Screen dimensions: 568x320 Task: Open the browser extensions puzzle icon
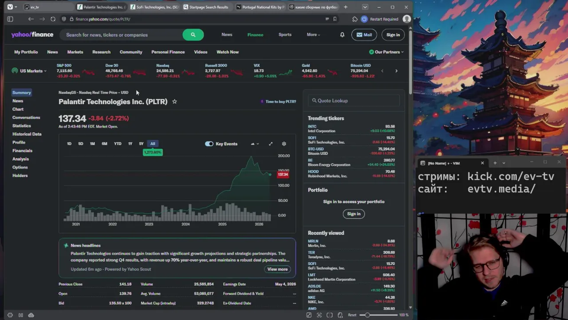click(355, 19)
